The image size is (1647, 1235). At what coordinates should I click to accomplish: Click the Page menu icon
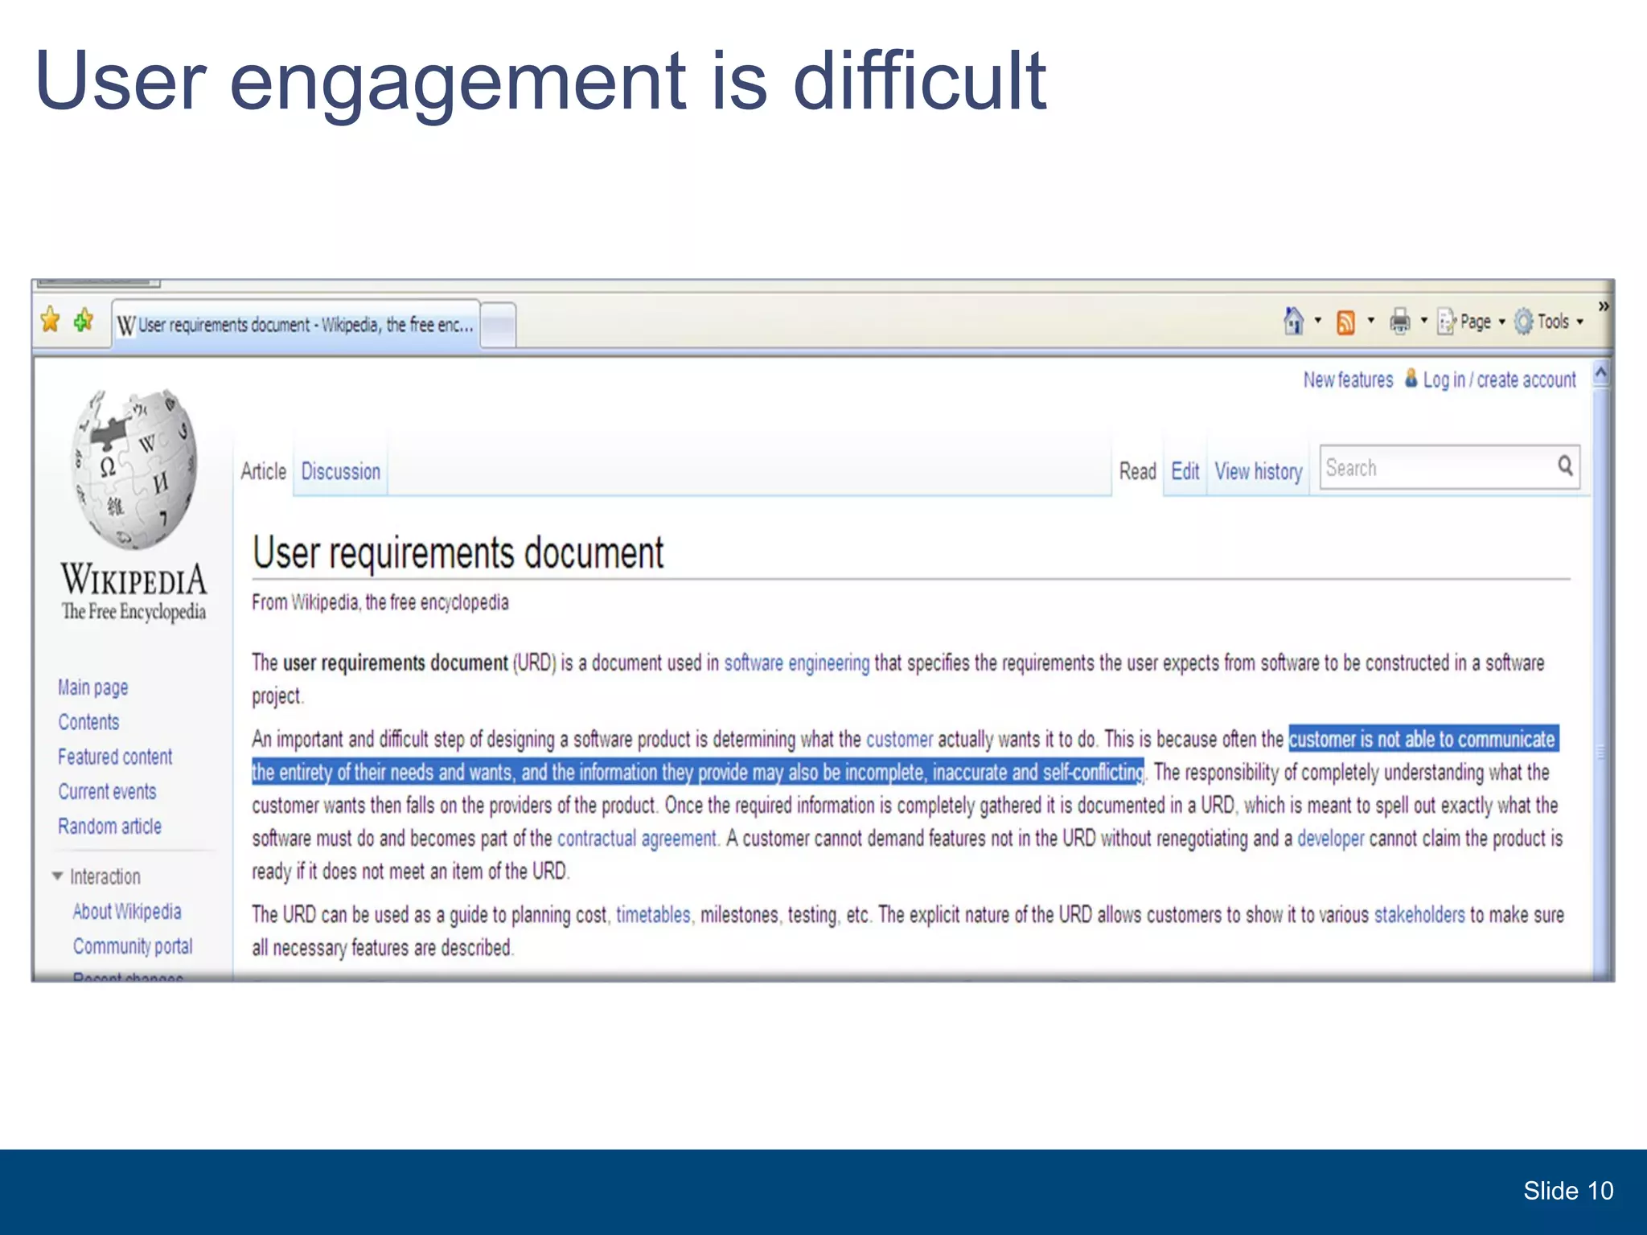click(x=1447, y=322)
